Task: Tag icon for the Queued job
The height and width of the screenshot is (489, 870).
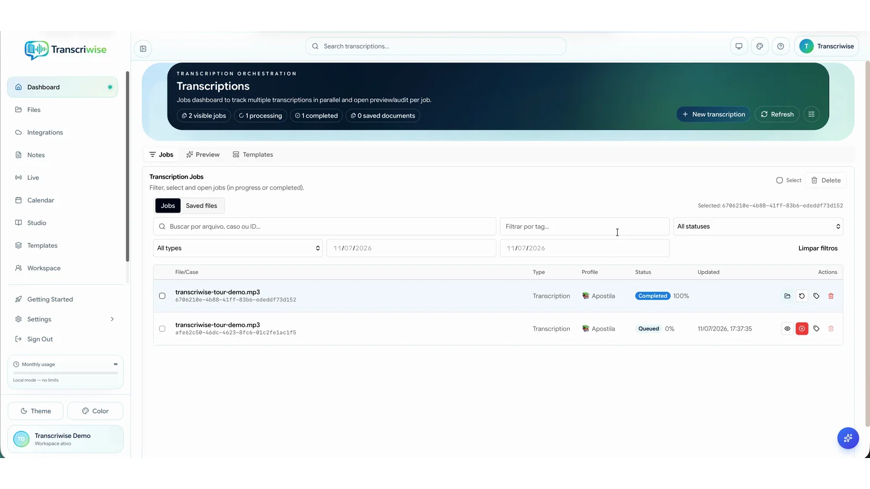Action: [x=816, y=329]
